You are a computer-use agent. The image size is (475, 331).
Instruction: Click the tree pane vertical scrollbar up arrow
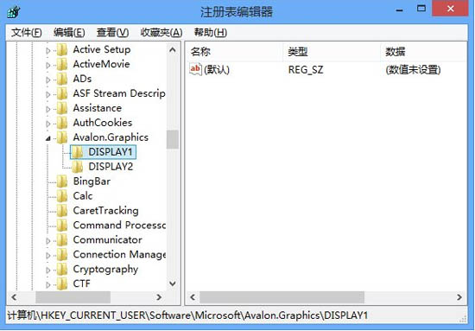pos(173,49)
